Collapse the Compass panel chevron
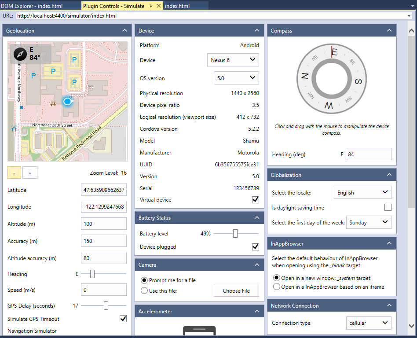 click(x=389, y=31)
